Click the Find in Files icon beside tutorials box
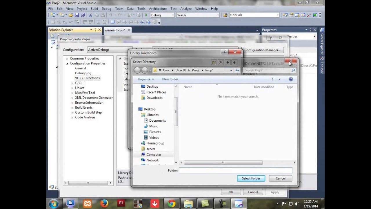 coord(225,15)
